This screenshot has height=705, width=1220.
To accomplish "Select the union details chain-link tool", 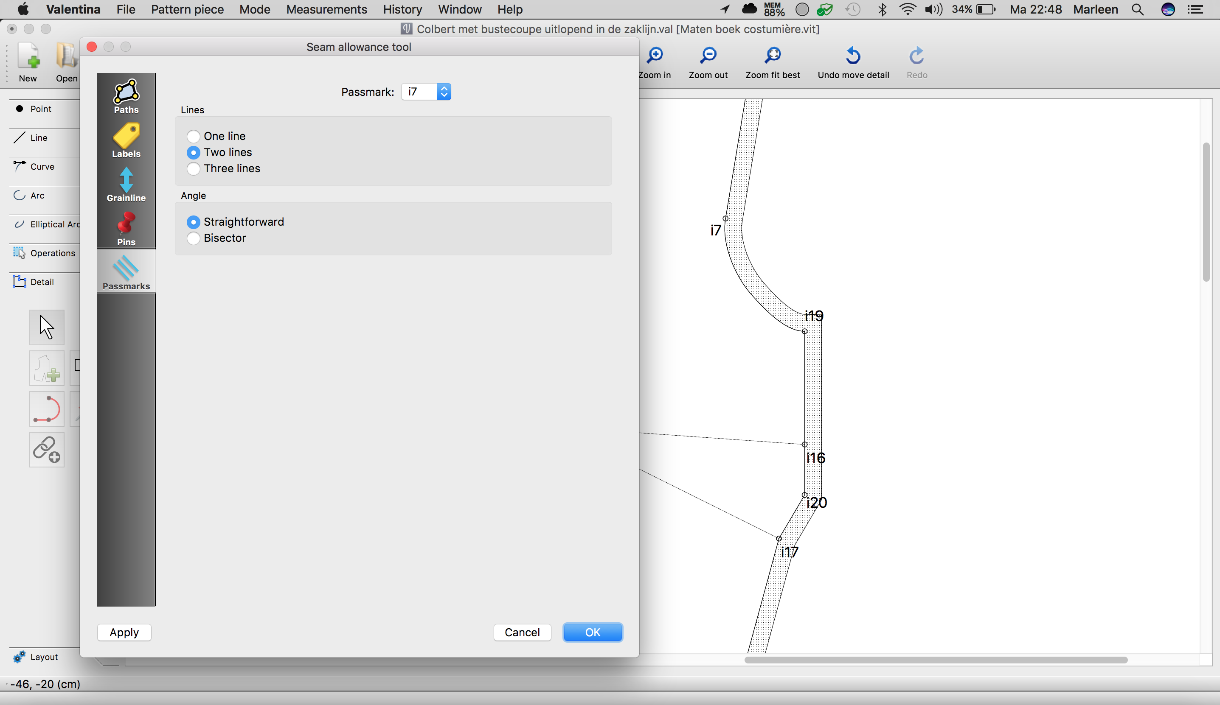I will (46, 450).
